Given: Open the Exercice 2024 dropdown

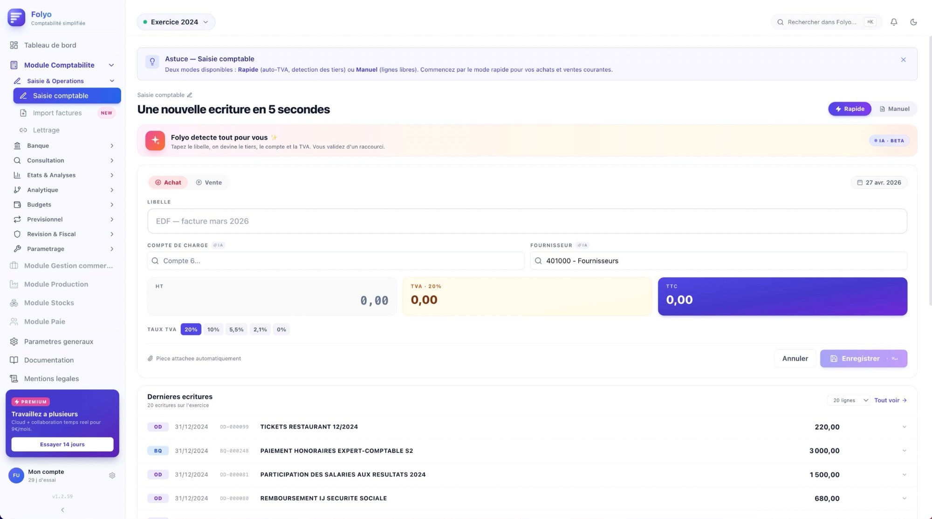Looking at the screenshot, I should (x=176, y=21).
